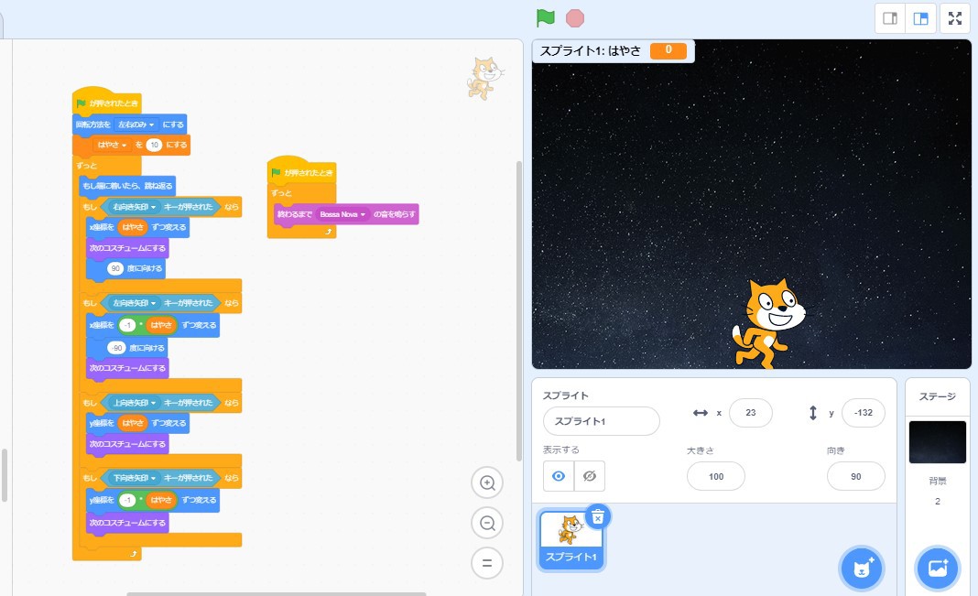
Task: Click the green flag to run project
Action: [546, 18]
